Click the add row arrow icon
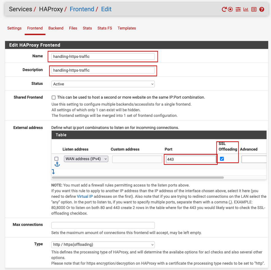 point(53,172)
